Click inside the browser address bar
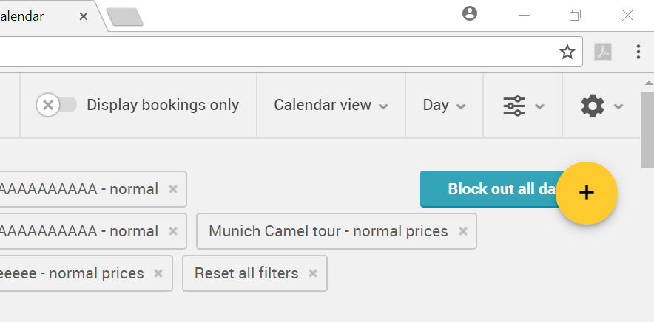 pyautogui.click(x=275, y=52)
